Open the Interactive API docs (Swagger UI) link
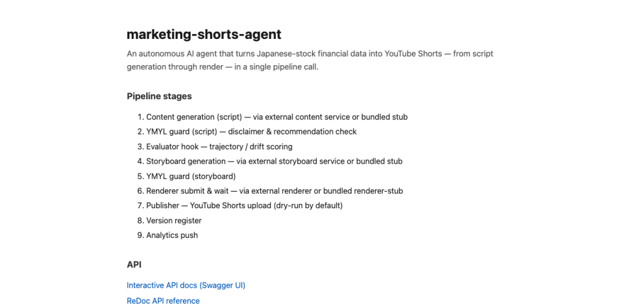Image resolution: width=624 pixels, height=308 pixels. (186, 285)
